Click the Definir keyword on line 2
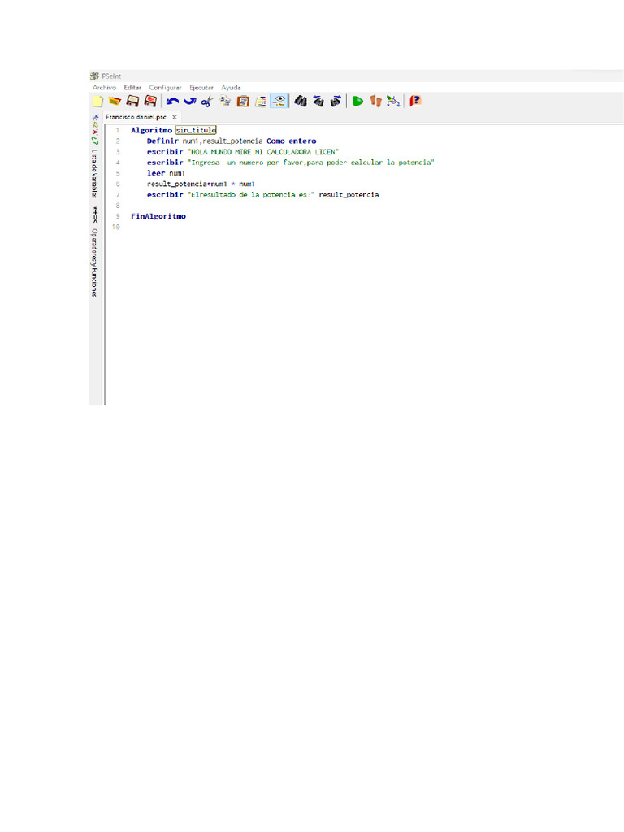 (162, 141)
